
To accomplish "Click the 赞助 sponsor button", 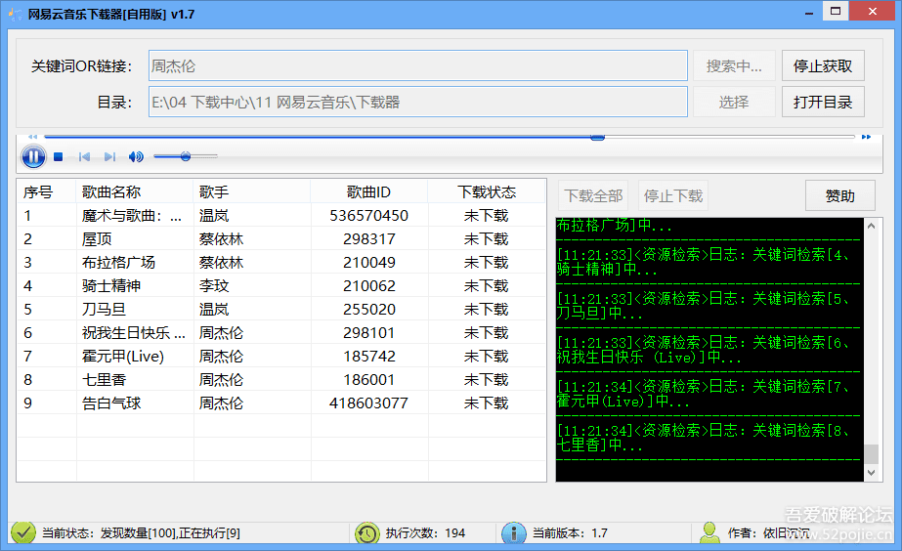I will (839, 196).
